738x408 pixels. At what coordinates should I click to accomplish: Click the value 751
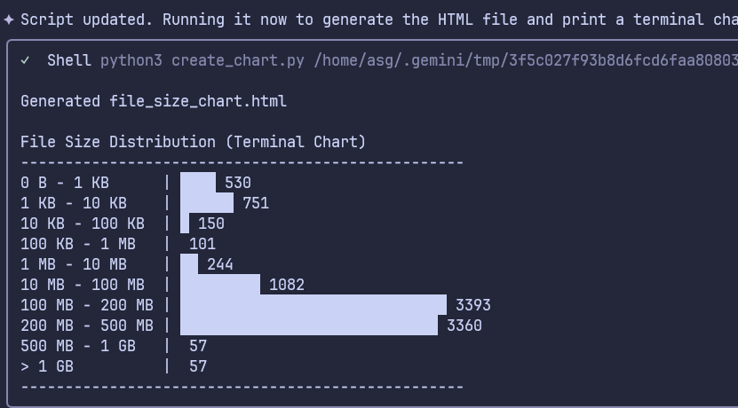pyautogui.click(x=255, y=203)
